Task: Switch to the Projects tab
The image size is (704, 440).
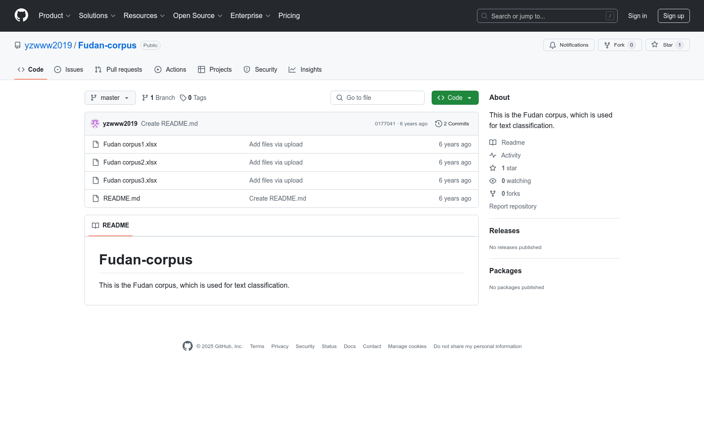Action: pos(215,70)
